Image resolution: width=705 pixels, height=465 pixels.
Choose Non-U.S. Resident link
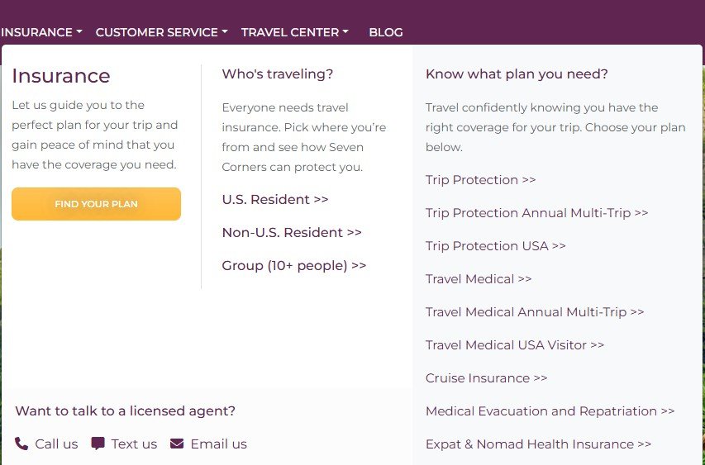(x=292, y=233)
